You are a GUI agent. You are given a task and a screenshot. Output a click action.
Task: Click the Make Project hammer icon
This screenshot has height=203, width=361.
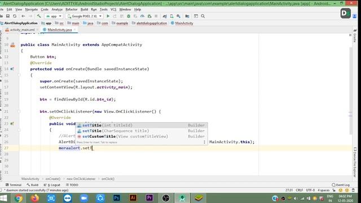[39, 16]
